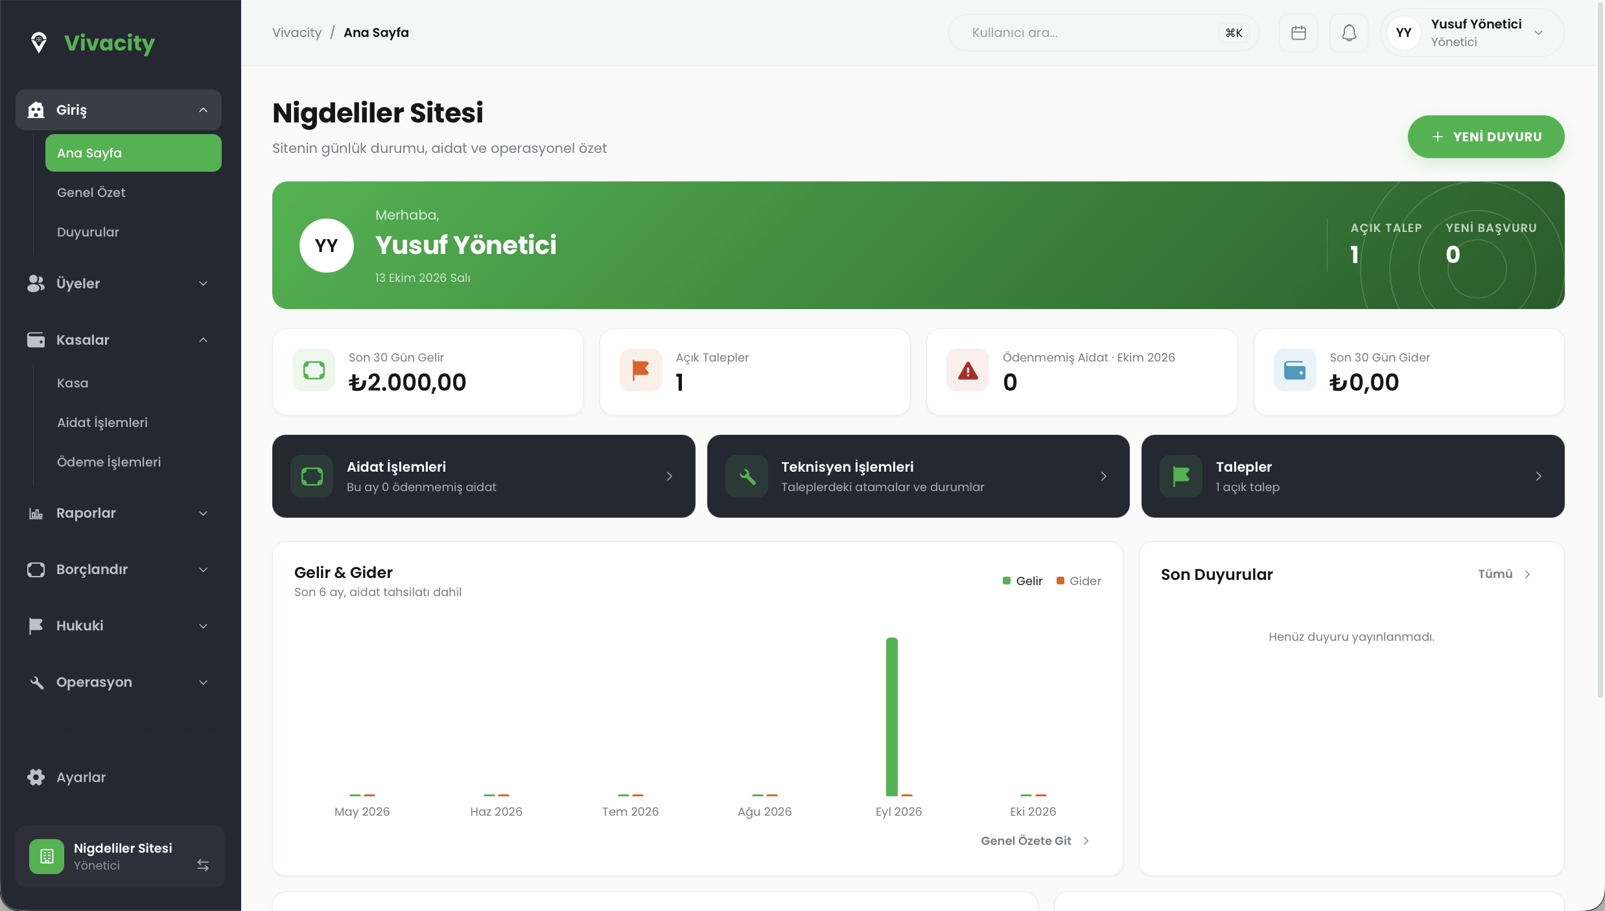Collapse the Giriş menu chevron

tap(203, 110)
